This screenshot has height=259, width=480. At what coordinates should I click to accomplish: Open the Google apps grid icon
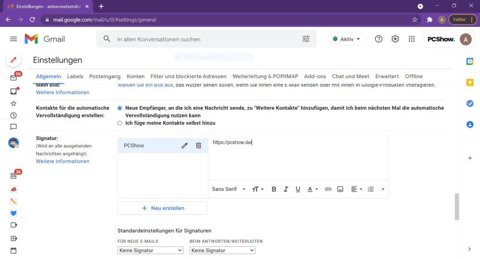pos(412,39)
